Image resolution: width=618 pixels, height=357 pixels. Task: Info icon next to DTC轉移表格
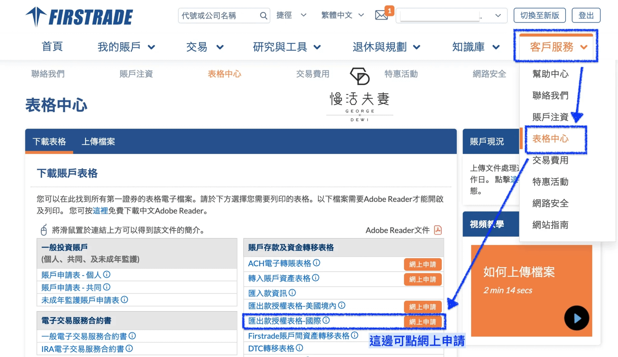[299, 348]
